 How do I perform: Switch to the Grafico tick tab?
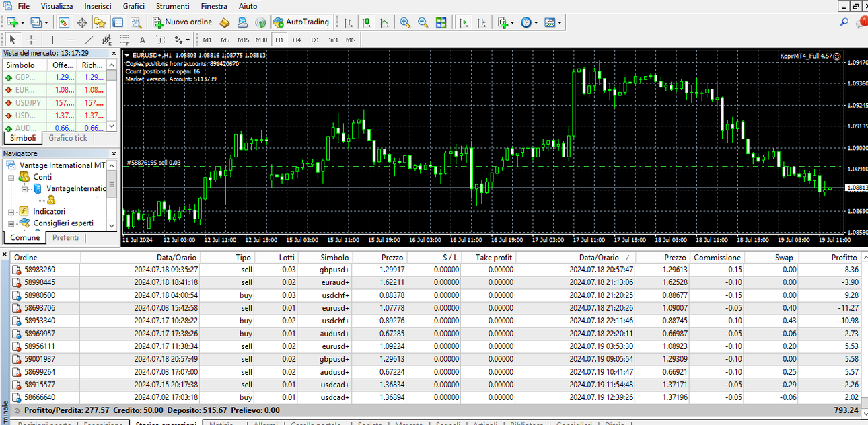[68, 138]
